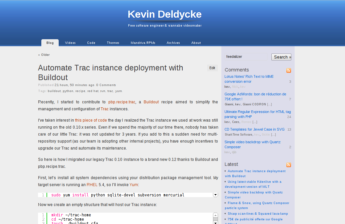Open the About tab
345x224 pixels.
tap(196, 43)
